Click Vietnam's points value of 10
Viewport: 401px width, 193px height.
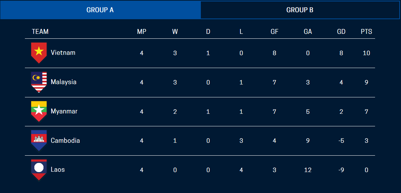coord(366,53)
